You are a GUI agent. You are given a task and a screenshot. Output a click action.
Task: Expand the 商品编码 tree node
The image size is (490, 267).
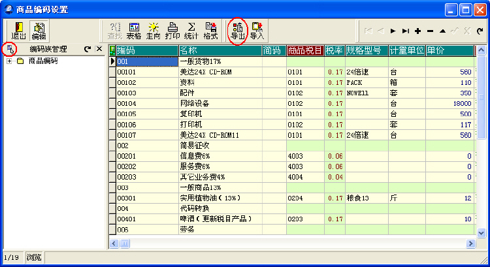coord(9,61)
